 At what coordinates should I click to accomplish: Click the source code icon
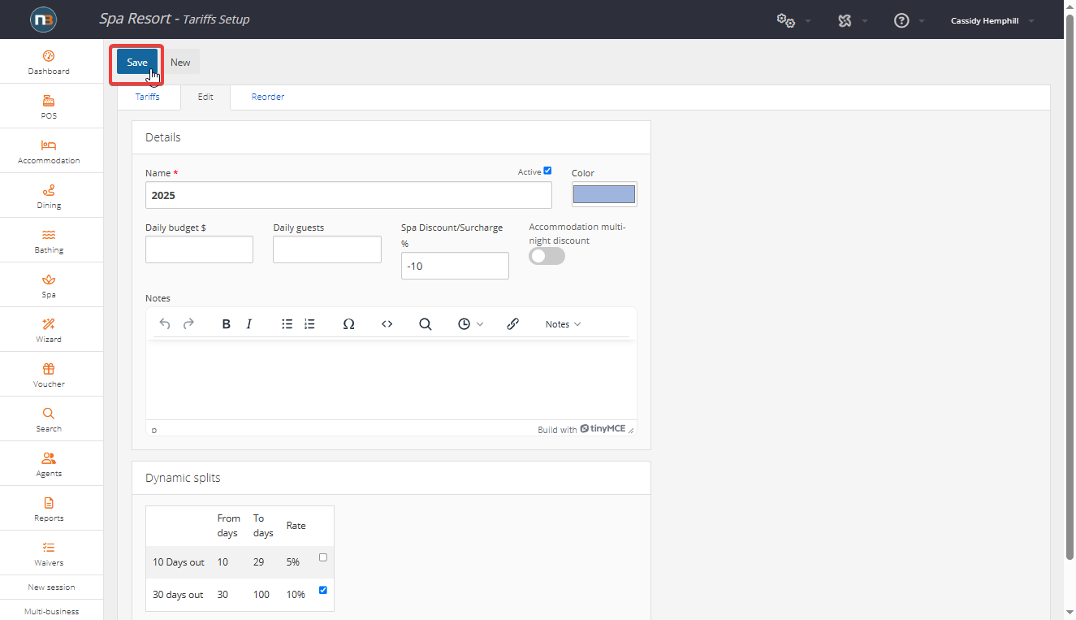click(x=387, y=324)
